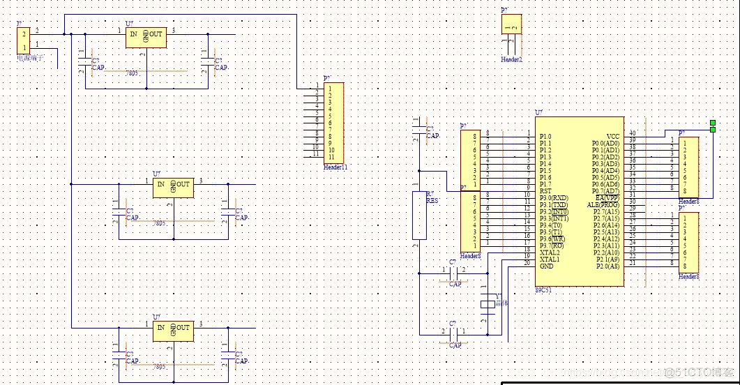Select the bottom 7805 regulator block
Image resolution: width=740 pixels, height=385 pixels.
point(173,331)
